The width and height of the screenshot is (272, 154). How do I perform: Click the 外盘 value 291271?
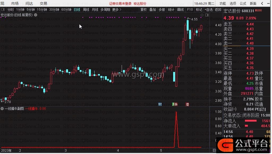[247, 93]
